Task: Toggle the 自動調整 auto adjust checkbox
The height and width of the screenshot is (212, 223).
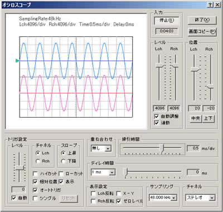Action: pos(157,117)
